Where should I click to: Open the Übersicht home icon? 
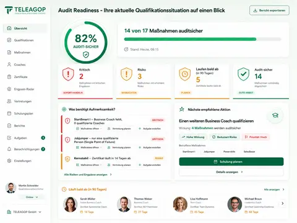pyautogui.click(x=9, y=28)
